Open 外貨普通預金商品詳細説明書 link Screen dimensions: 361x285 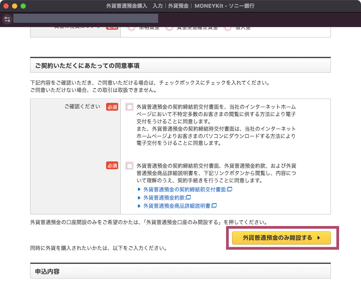177,206
